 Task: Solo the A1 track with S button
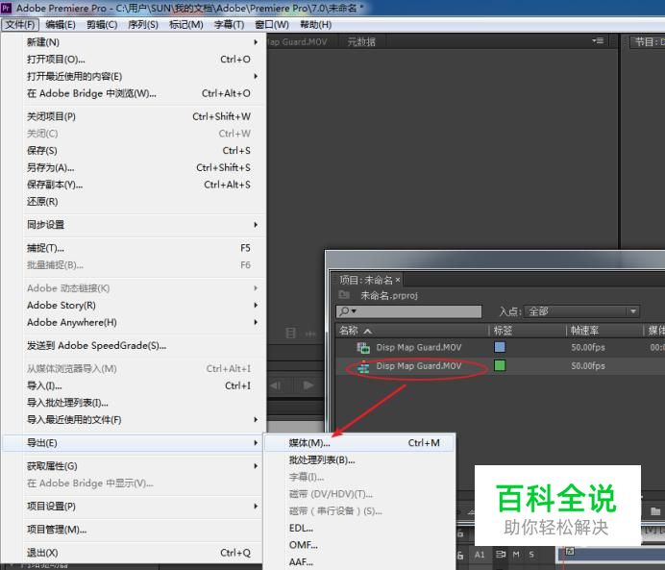pos(531,555)
